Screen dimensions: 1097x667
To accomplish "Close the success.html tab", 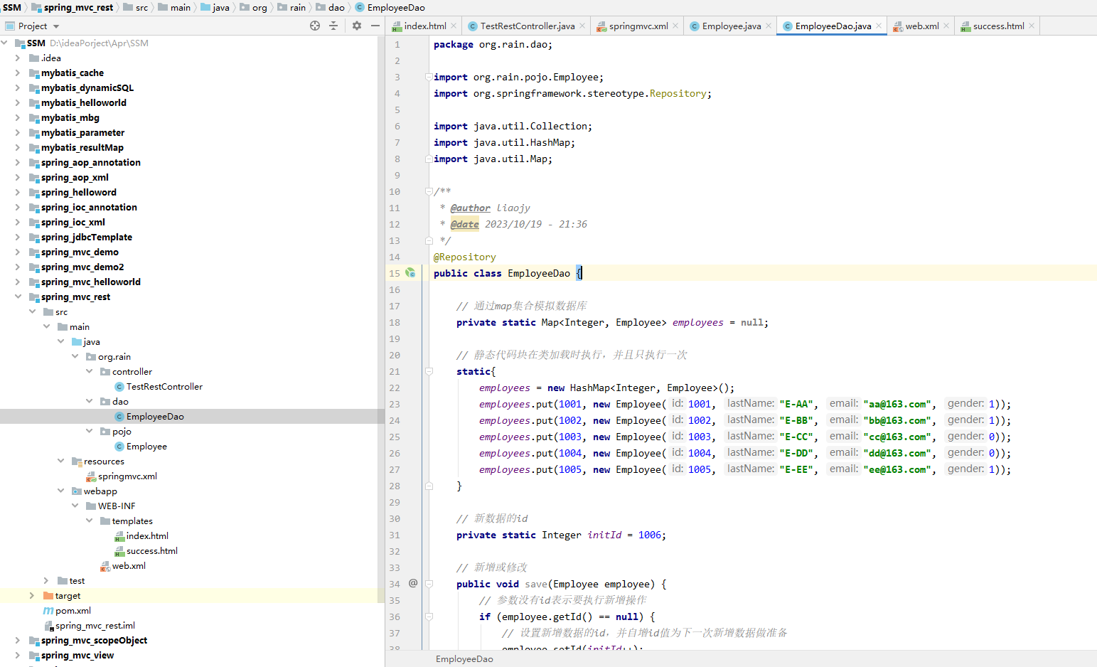I will 1032,26.
